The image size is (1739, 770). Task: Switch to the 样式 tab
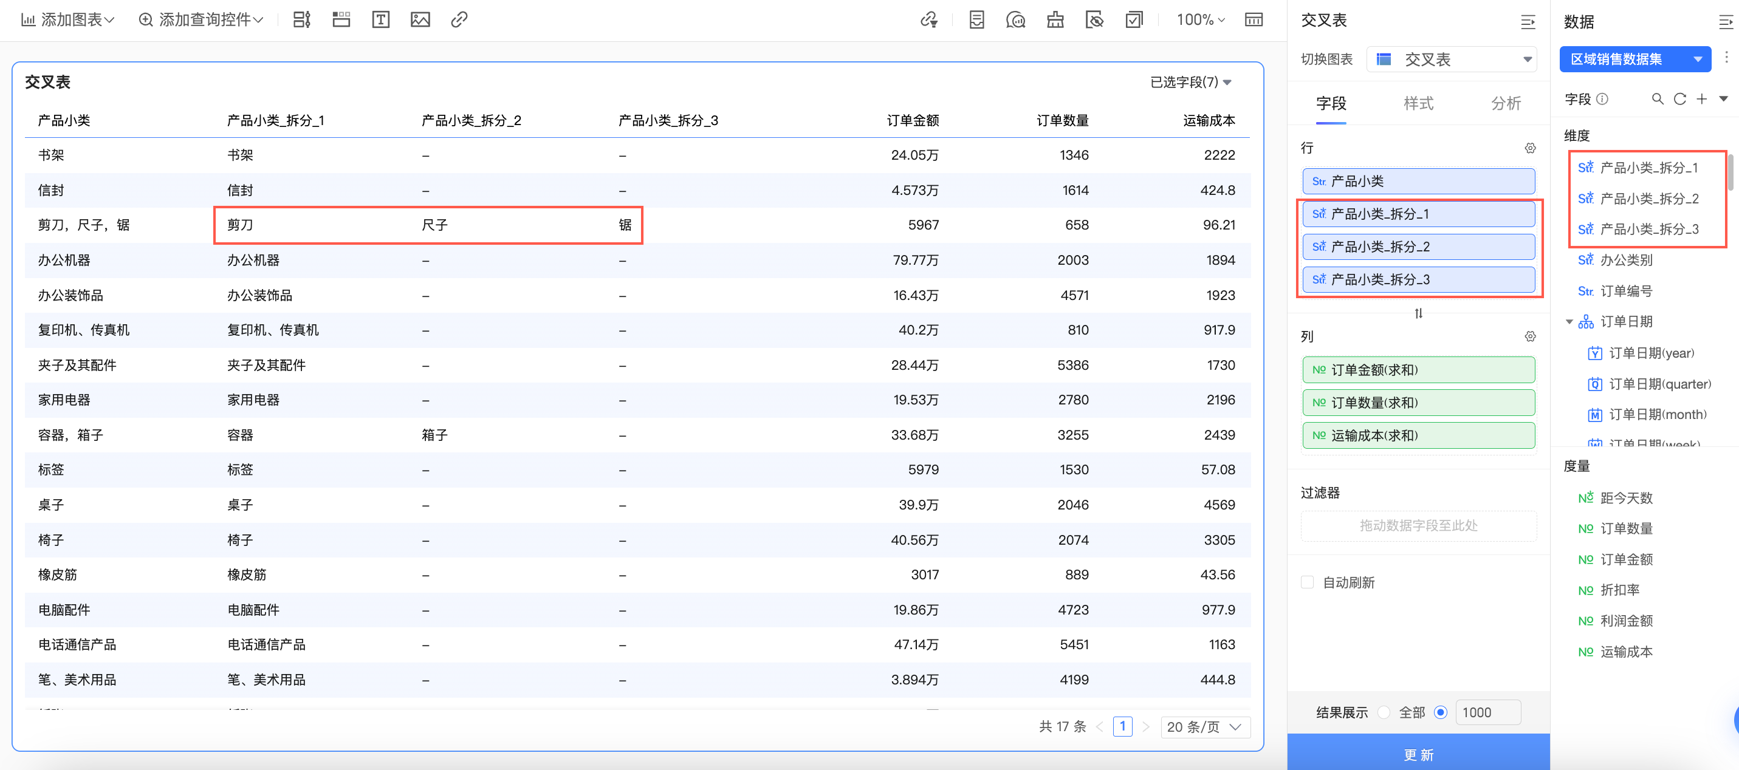tap(1418, 103)
